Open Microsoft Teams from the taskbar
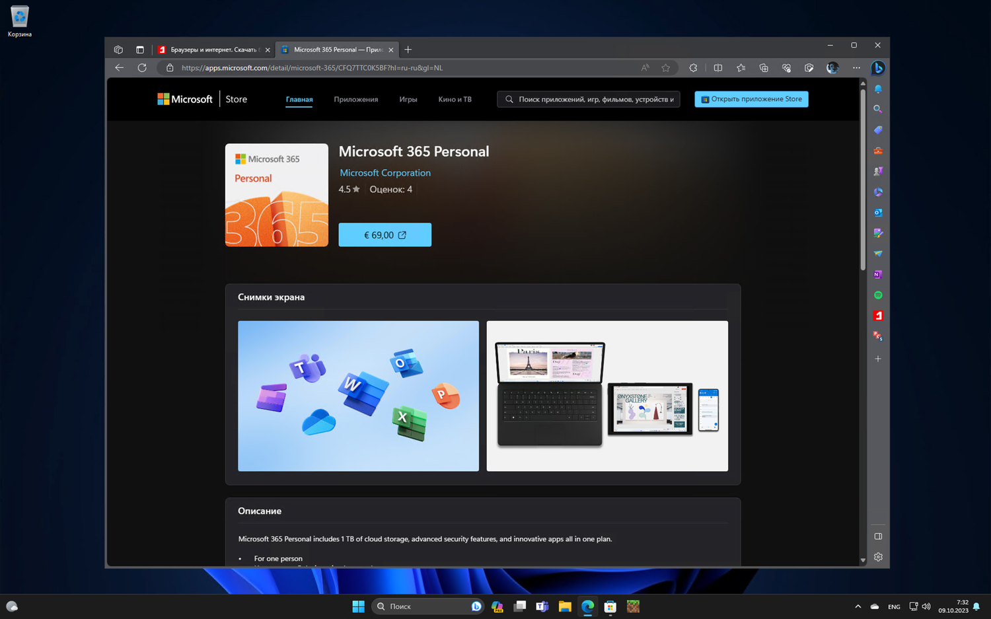The image size is (991, 619). tap(542, 606)
